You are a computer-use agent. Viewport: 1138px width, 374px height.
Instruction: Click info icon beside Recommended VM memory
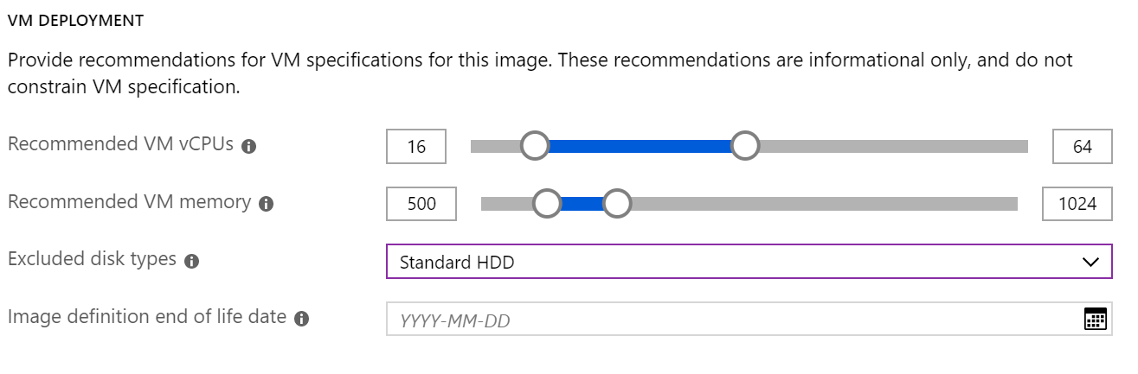[267, 205]
